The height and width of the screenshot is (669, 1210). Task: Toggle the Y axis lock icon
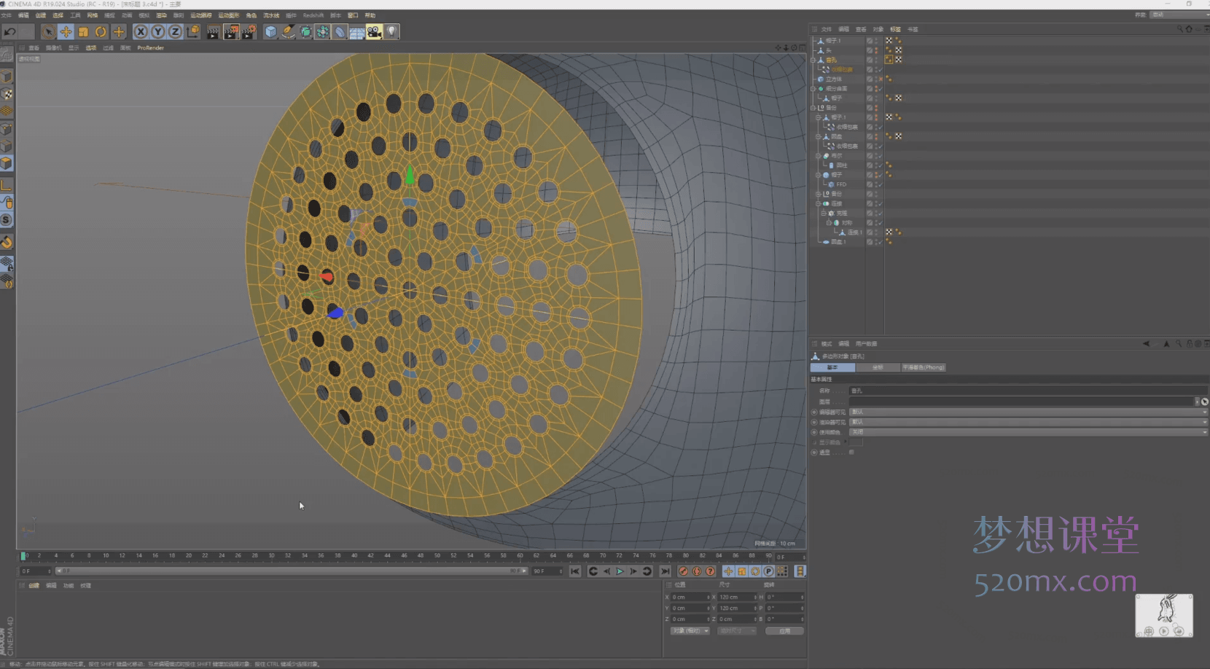click(x=157, y=31)
